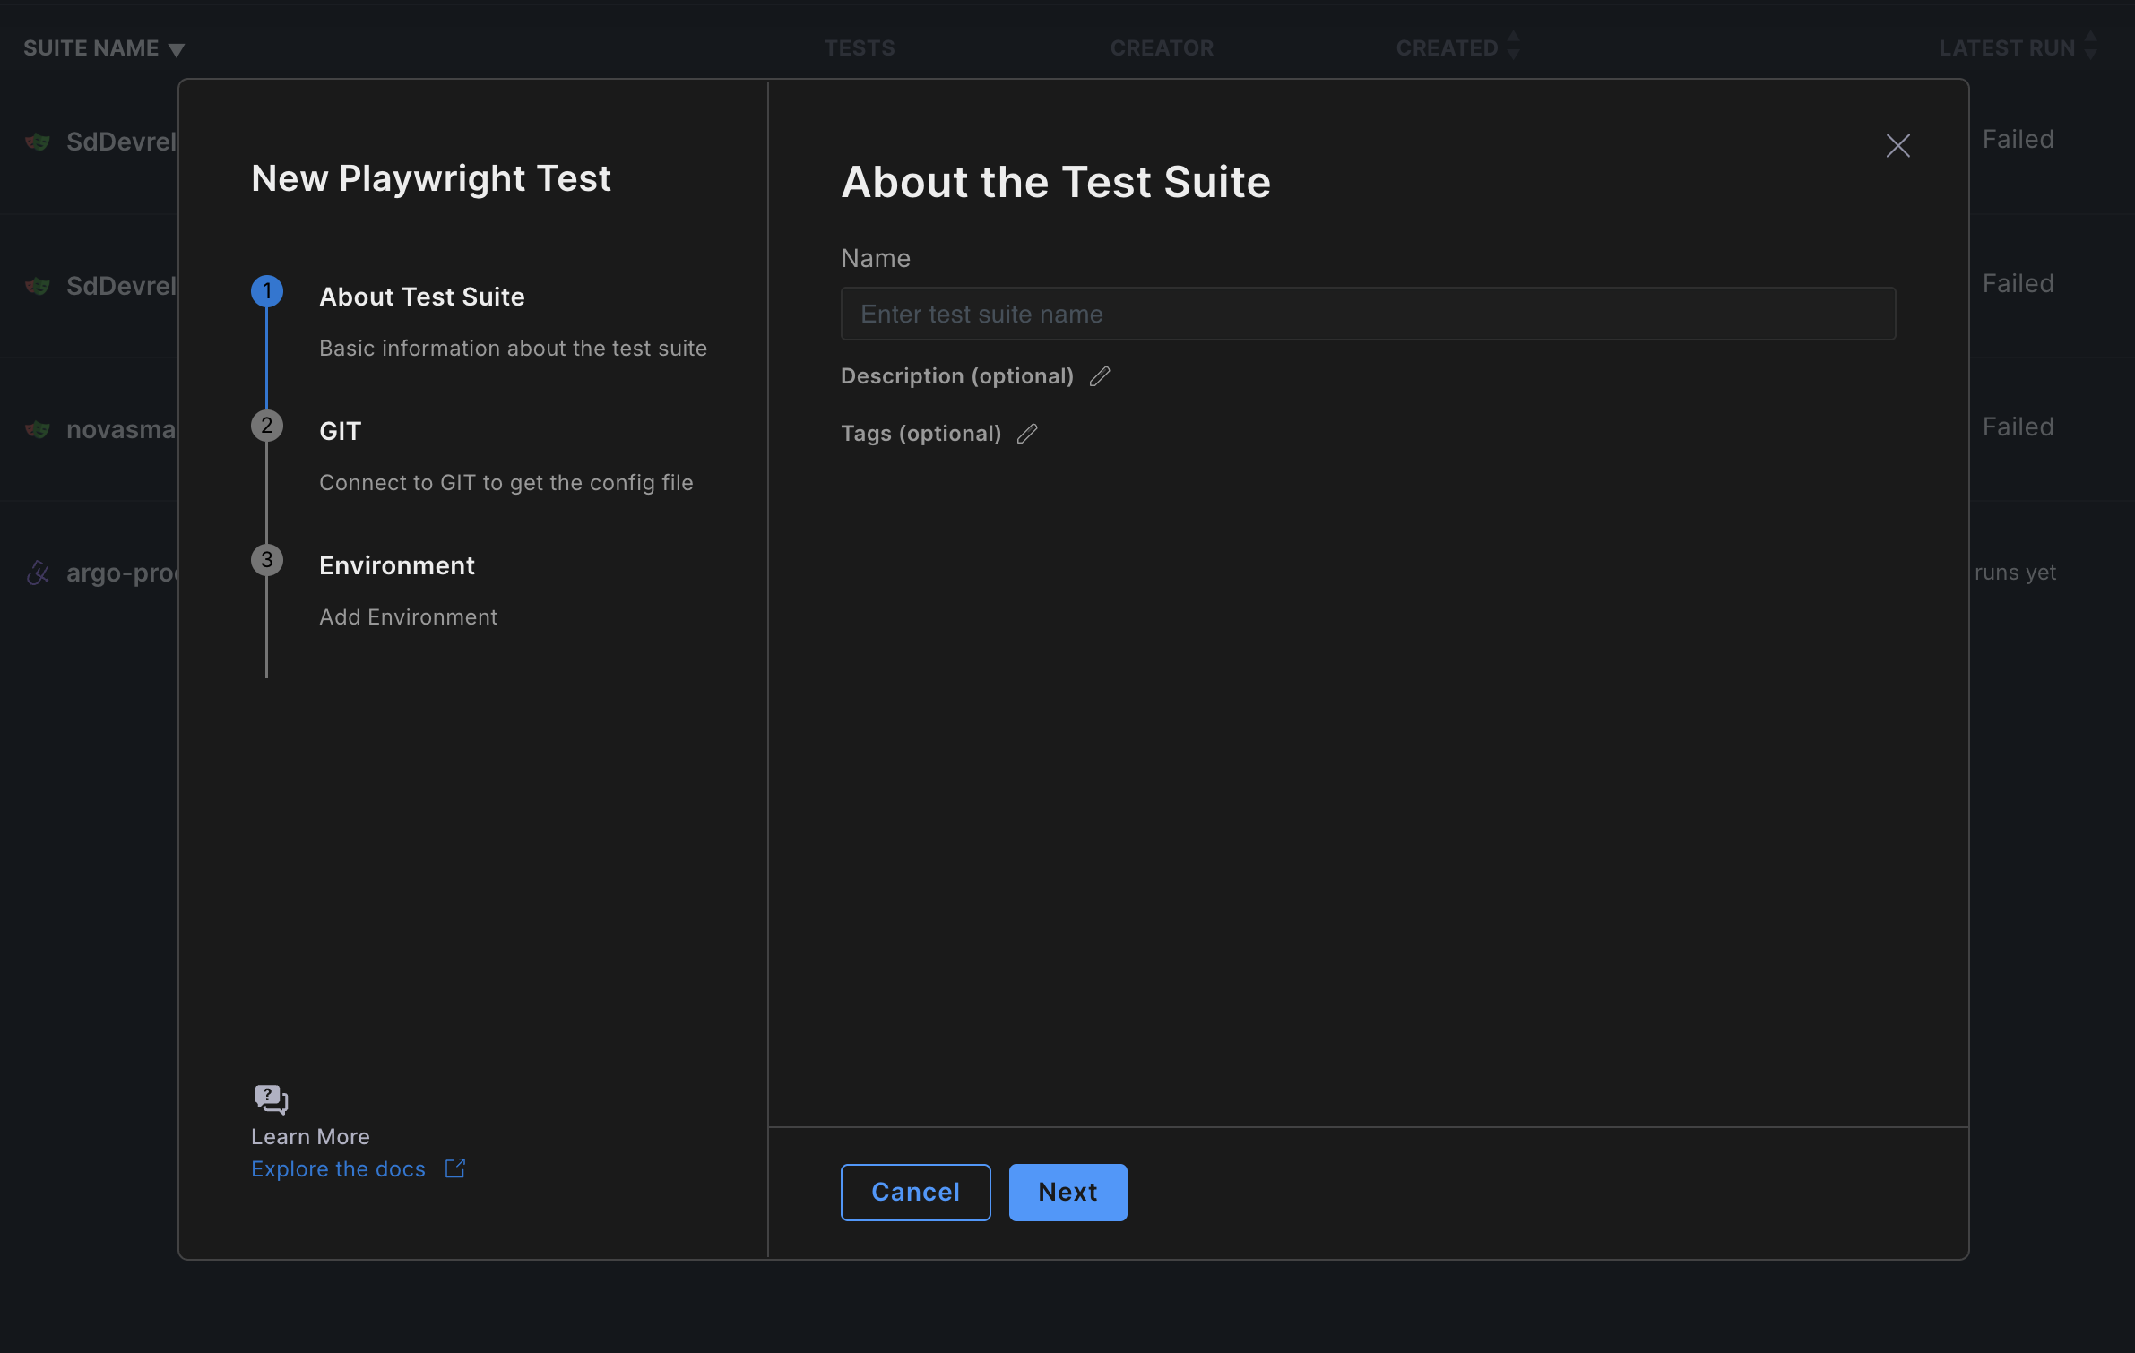Click 'runs yet' status in argo-pro row
2135x1353 pixels.
[2015, 572]
